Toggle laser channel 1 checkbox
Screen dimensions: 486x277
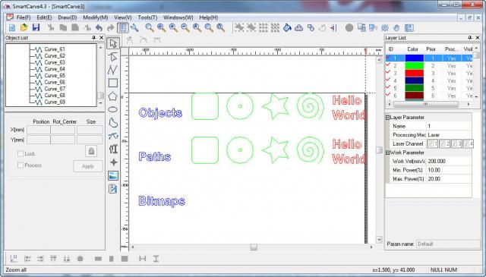click(x=432, y=143)
